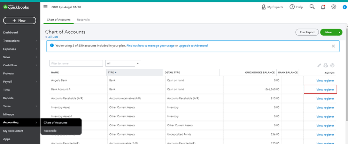
Task: View register for Accounts Receivable (A/R)
Action: (325, 99)
